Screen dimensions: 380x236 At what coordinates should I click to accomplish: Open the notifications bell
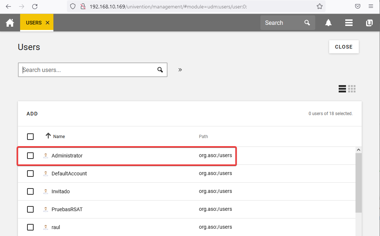328,23
